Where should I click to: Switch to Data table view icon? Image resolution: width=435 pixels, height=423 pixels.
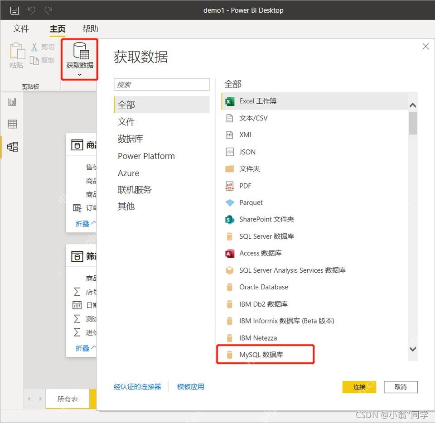click(12, 124)
